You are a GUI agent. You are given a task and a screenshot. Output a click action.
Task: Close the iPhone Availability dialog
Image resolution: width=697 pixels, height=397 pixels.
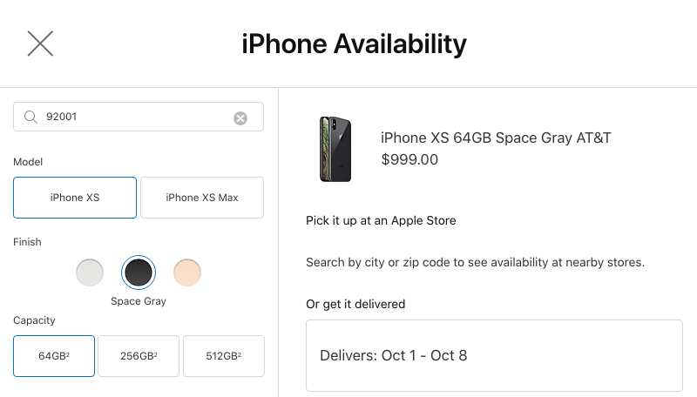pyautogui.click(x=40, y=44)
